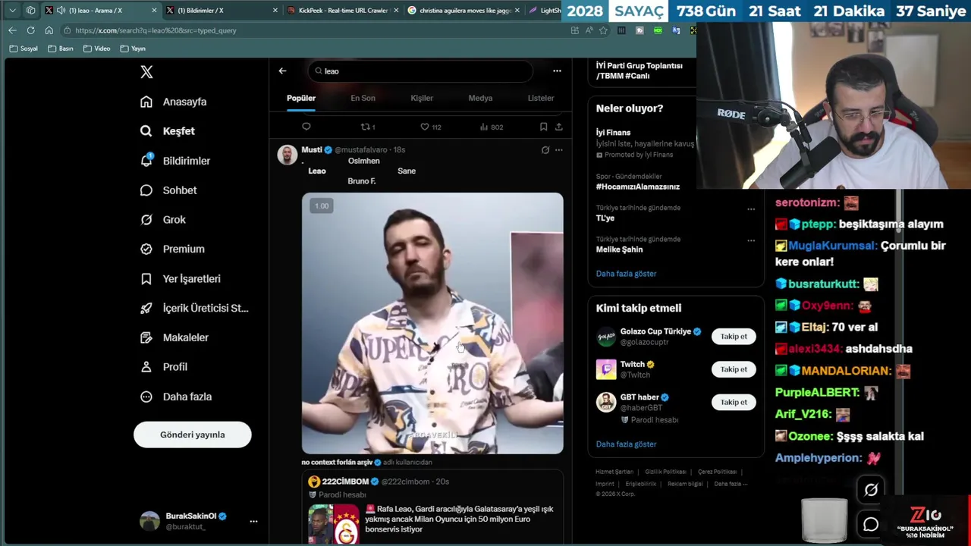Click Daha fazla göster under trends
This screenshot has width=971, height=546.
pyautogui.click(x=626, y=274)
